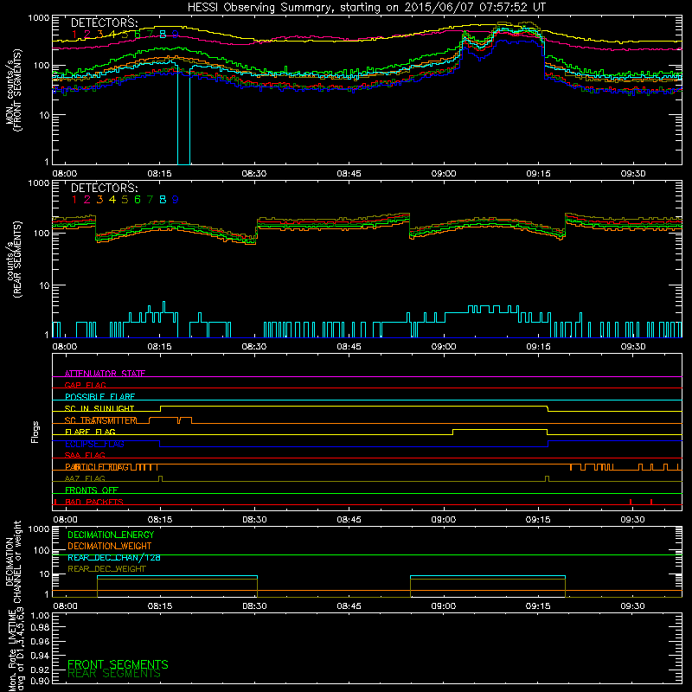
Task: Click the 1000 y-axis label of the front segments plot
Action: click(x=39, y=18)
